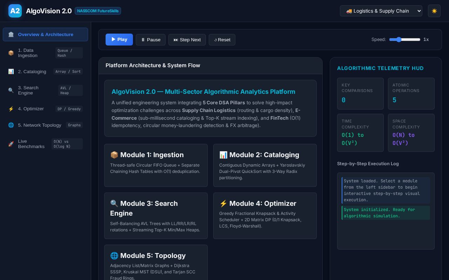The image size is (449, 280).
Task: Click the O(N) vs O(log N) tag
Action: point(67,144)
